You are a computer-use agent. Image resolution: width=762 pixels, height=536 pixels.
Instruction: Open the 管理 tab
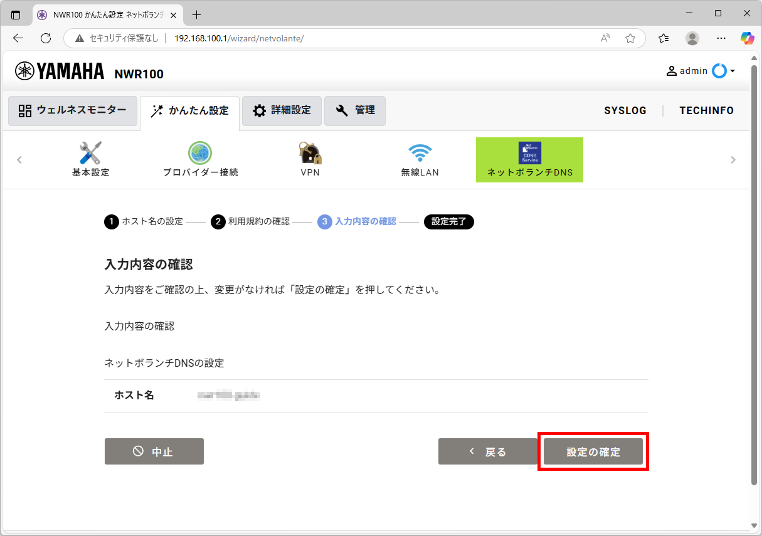(x=355, y=111)
